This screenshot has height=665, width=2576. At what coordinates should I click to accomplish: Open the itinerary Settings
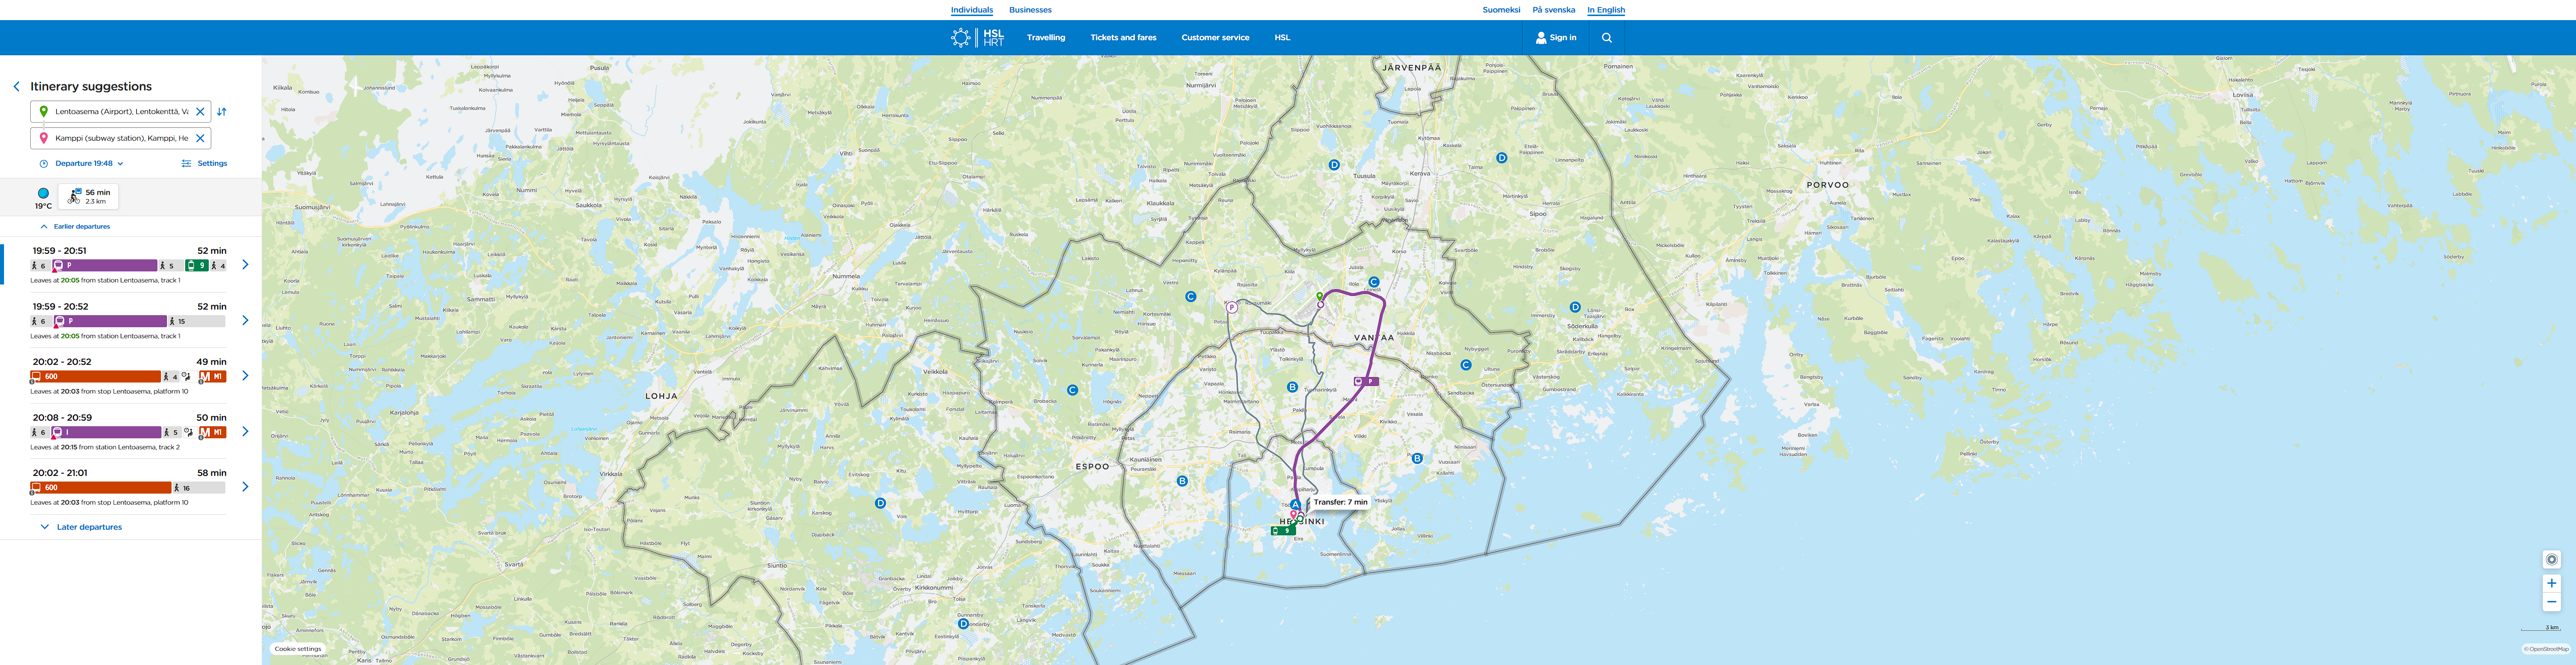(x=204, y=164)
